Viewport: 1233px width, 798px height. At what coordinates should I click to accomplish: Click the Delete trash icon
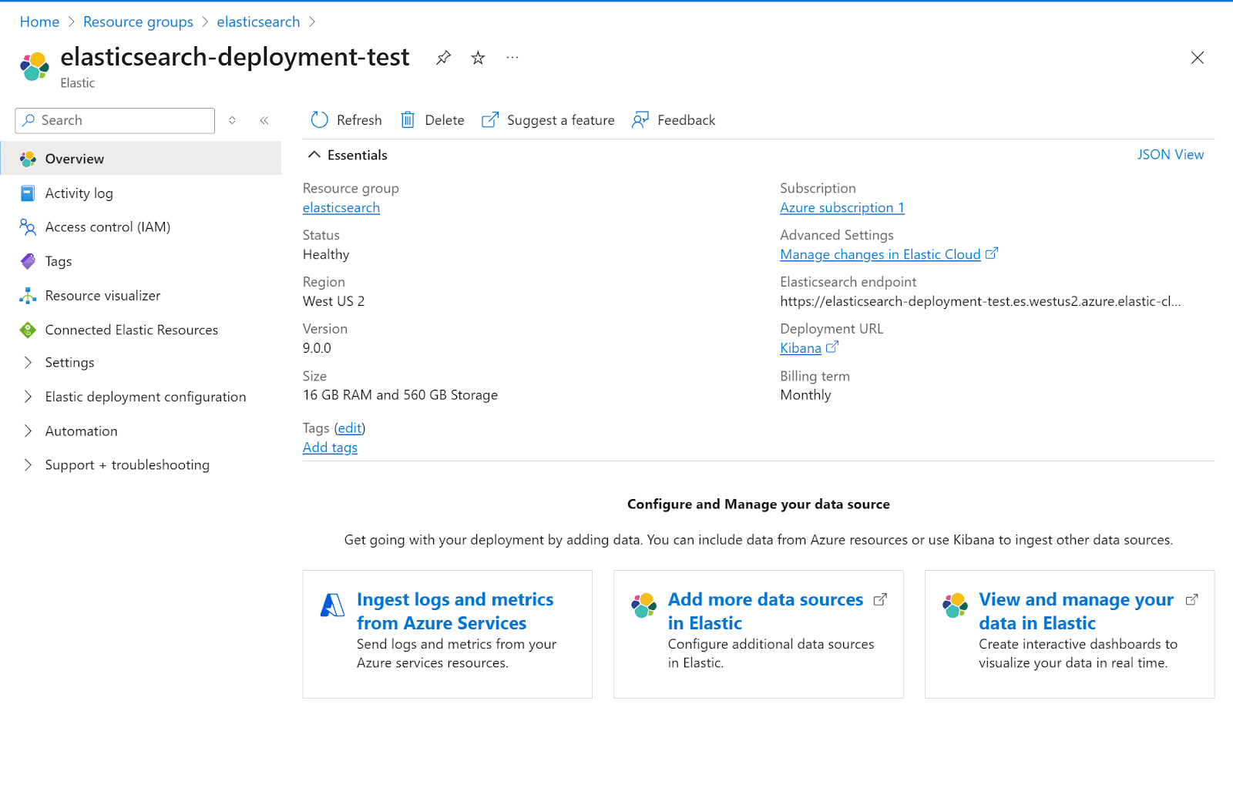point(408,120)
